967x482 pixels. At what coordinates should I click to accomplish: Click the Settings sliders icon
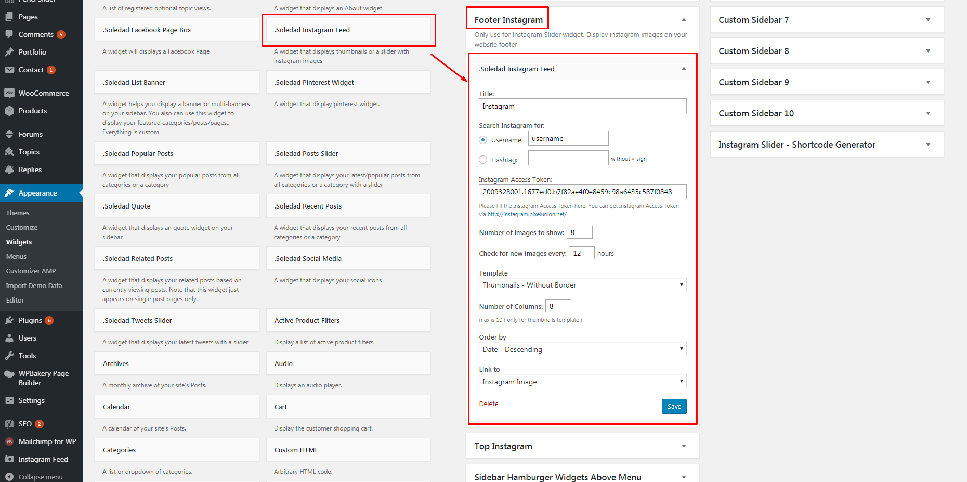(9, 400)
